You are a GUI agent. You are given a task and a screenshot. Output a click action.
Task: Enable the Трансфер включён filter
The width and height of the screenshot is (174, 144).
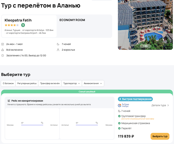pos(50,83)
